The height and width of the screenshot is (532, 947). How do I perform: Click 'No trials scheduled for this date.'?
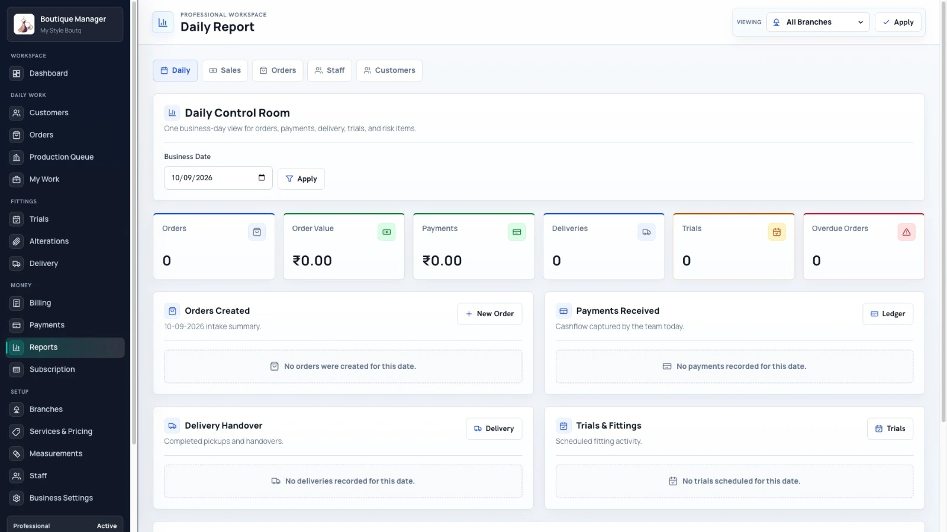(x=741, y=481)
